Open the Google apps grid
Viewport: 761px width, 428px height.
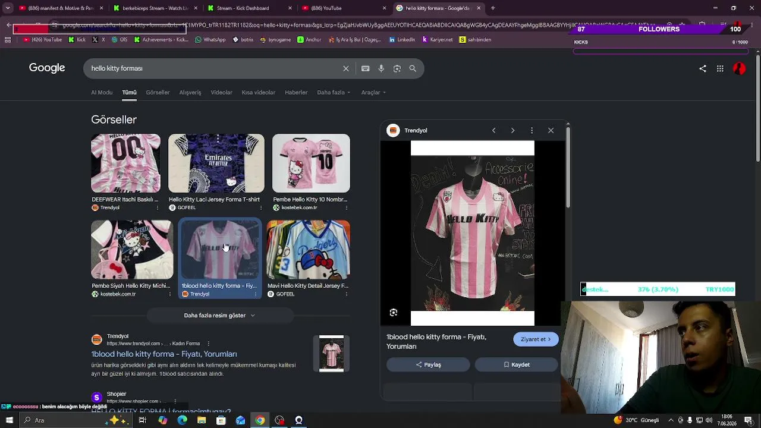click(x=720, y=68)
